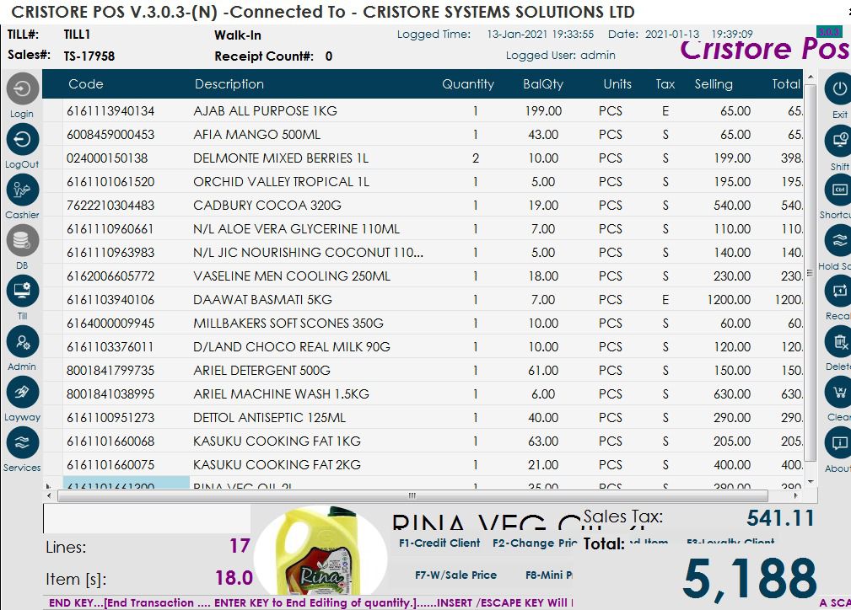Select the DAAWAT BASMATI 5KG row
This screenshot has width=851, height=610.
click(x=262, y=300)
